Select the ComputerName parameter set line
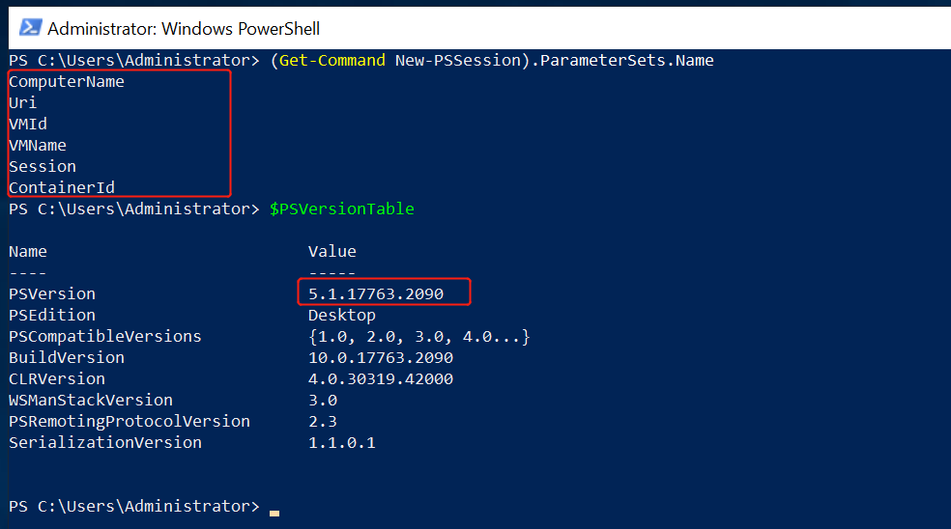Image resolution: width=951 pixels, height=529 pixels. point(67,82)
